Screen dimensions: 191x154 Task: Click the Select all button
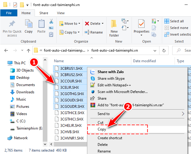pos(174,21)
